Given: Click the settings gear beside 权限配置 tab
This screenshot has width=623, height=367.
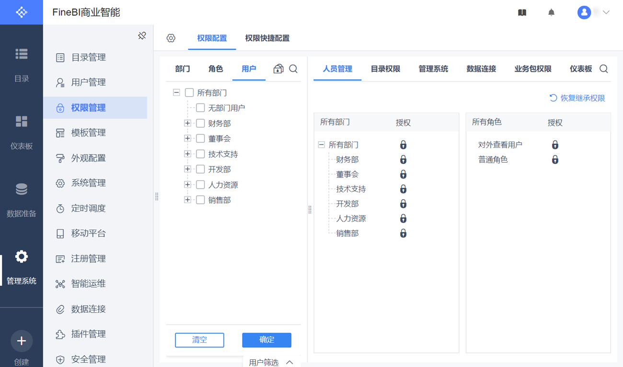Looking at the screenshot, I should 171,38.
